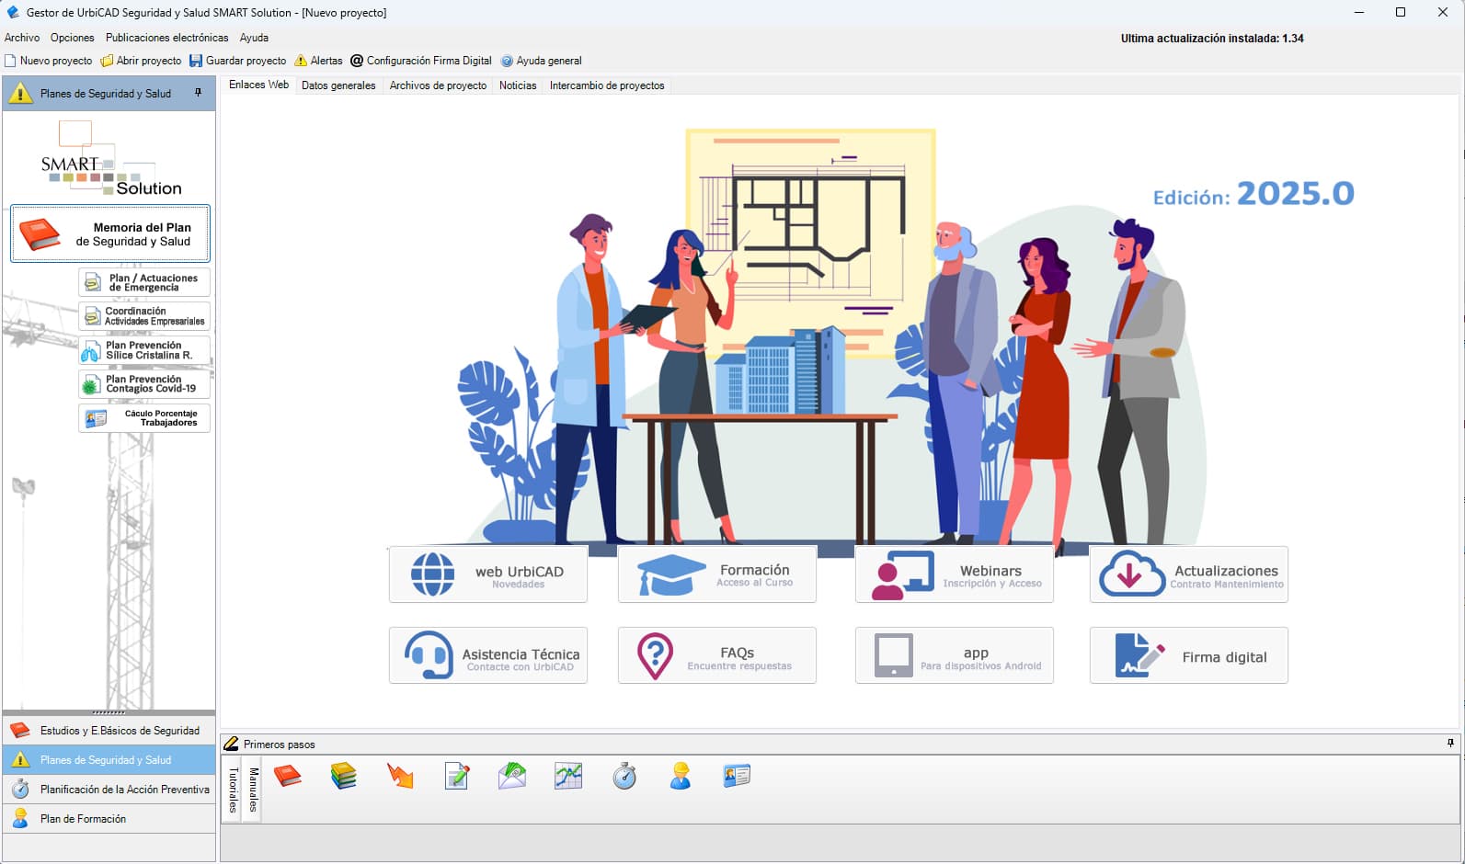Open the Archivo menu
The width and height of the screenshot is (1465, 864).
coord(22,38)
